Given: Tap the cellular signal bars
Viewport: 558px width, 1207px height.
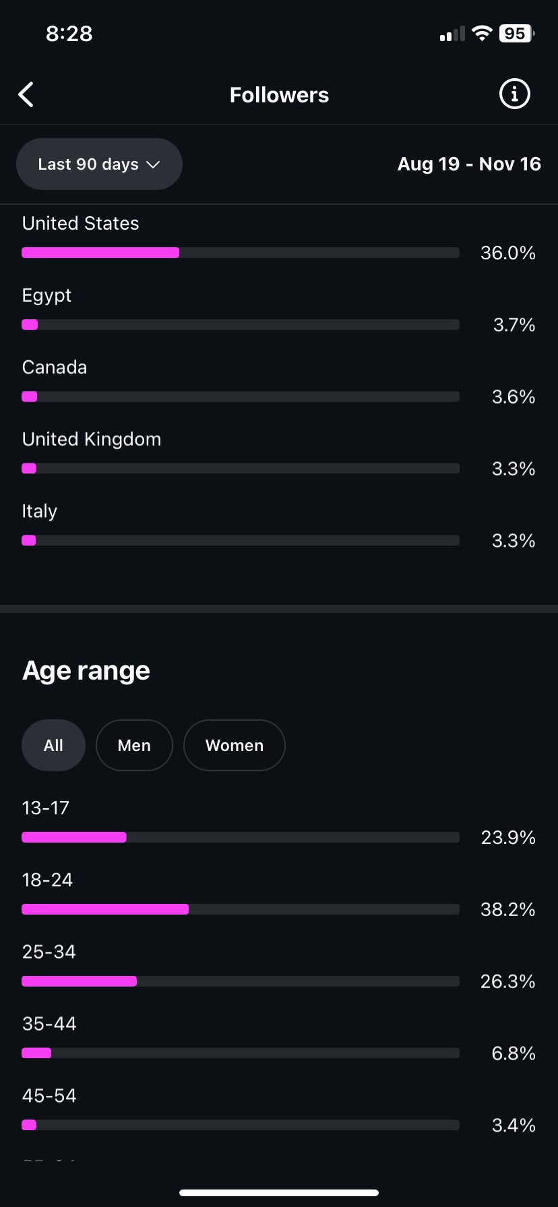Looking at the screenshot, I should (x=452, y=34).
